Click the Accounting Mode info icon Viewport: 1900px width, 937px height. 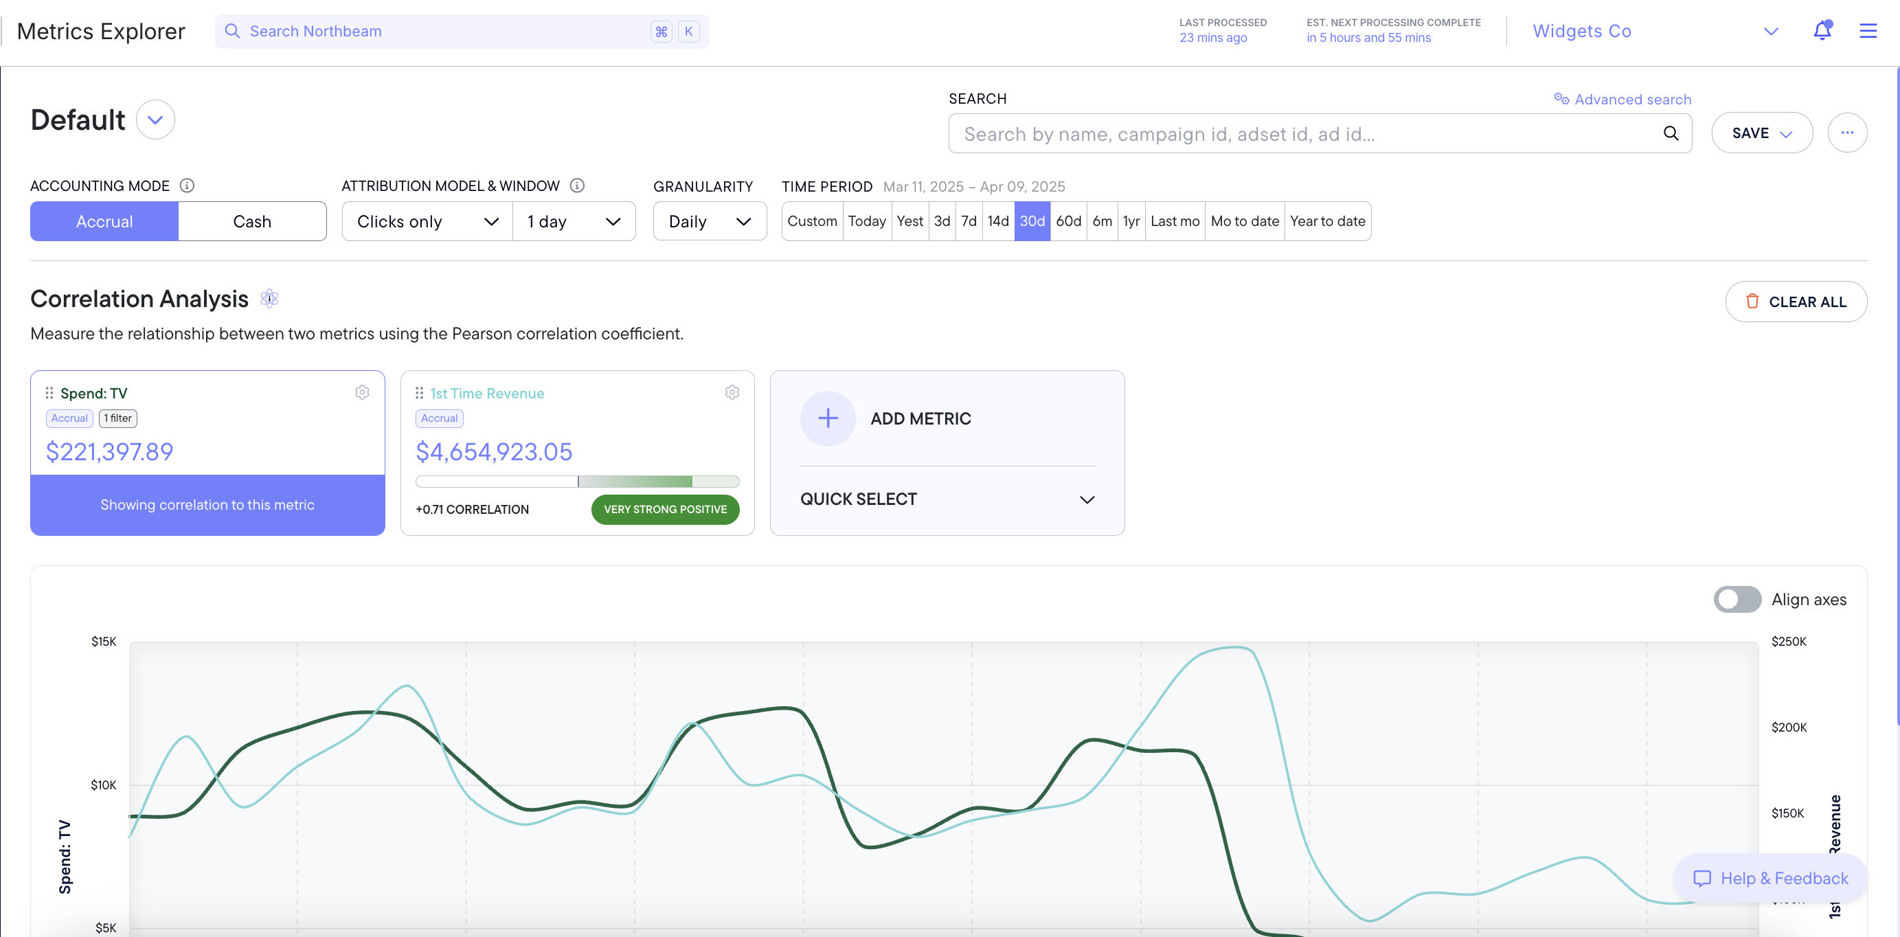coord(188,186)
